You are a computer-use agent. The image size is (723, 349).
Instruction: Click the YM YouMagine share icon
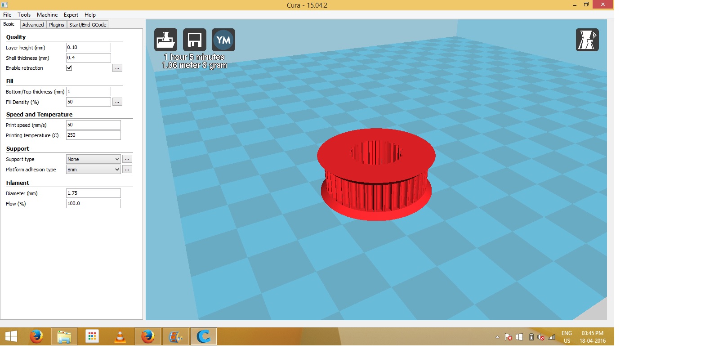pos(223,40)
